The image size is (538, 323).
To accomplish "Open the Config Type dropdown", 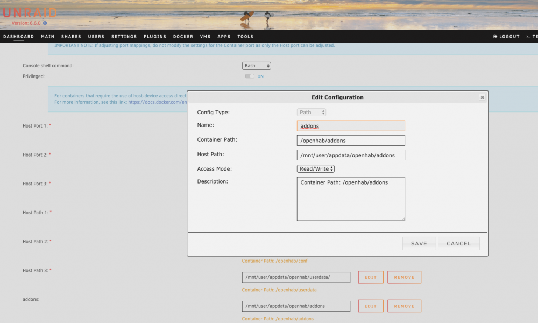I will point(312,113).
